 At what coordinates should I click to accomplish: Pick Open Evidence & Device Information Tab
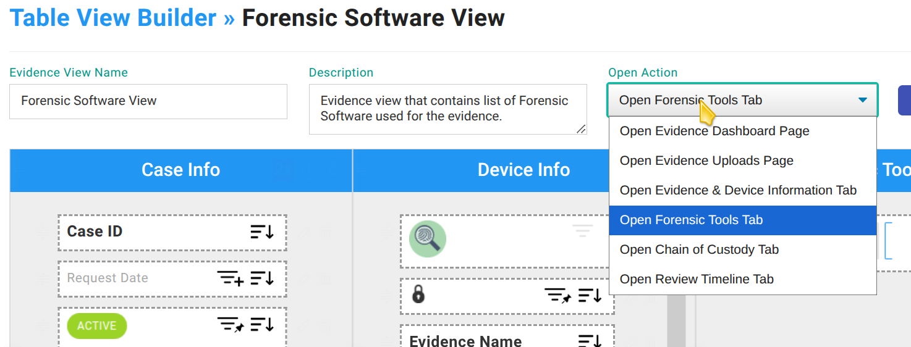(738, 190)
